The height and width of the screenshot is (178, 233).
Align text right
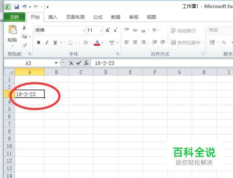(x=143, y=42)
